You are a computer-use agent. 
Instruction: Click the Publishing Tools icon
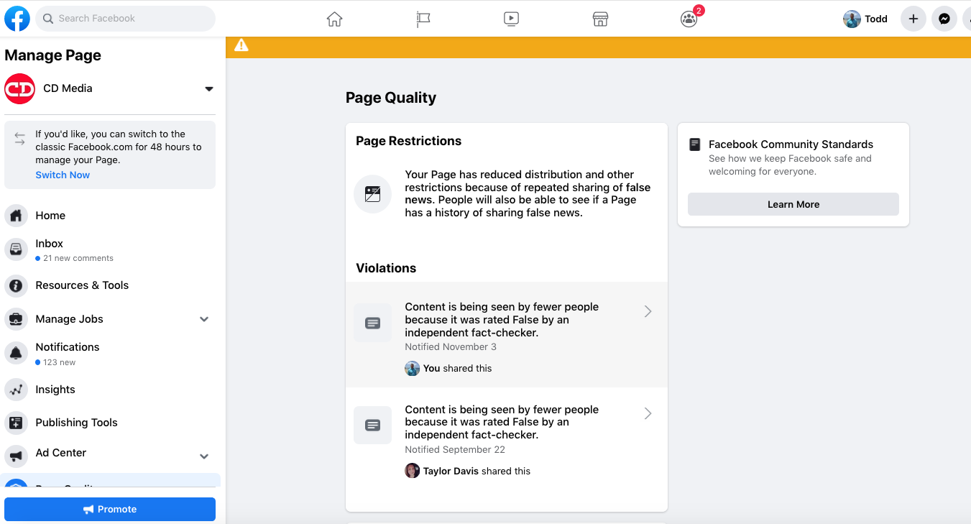click(x=16, y=423)
